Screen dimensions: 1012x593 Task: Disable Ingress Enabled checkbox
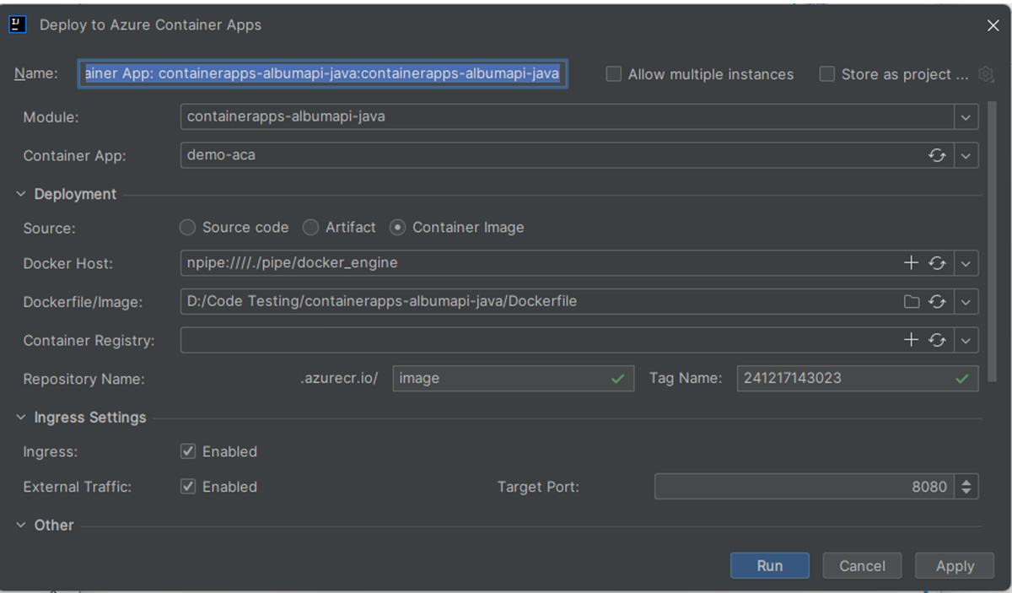(x=188, y=451)
